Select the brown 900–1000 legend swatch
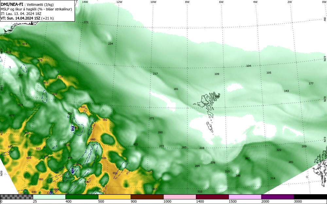 tap(147, 197)
